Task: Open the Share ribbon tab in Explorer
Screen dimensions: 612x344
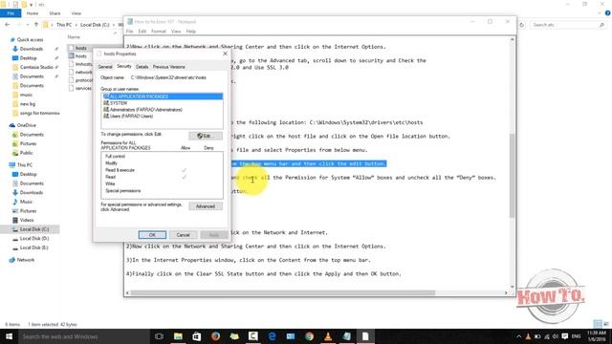Action: click(x=55, y=13)
